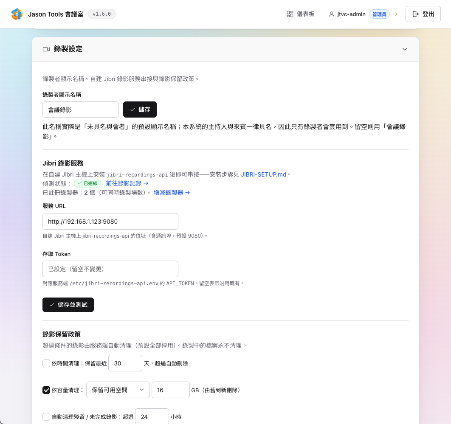The image size is (451, 424).
Task: Uncheck the 依容量清理 checkbox
Action: 46,390
